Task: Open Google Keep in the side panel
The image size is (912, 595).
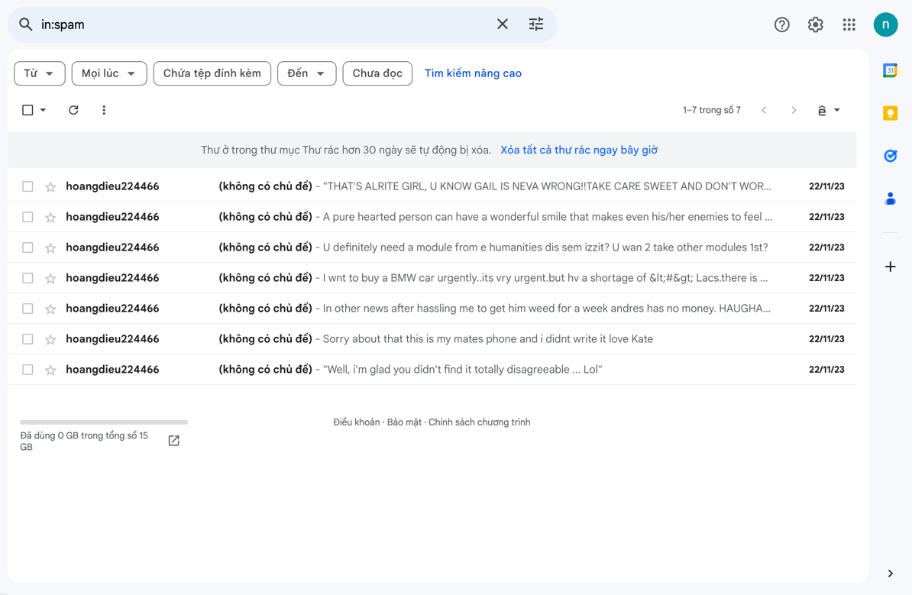Action: point(890,113)
